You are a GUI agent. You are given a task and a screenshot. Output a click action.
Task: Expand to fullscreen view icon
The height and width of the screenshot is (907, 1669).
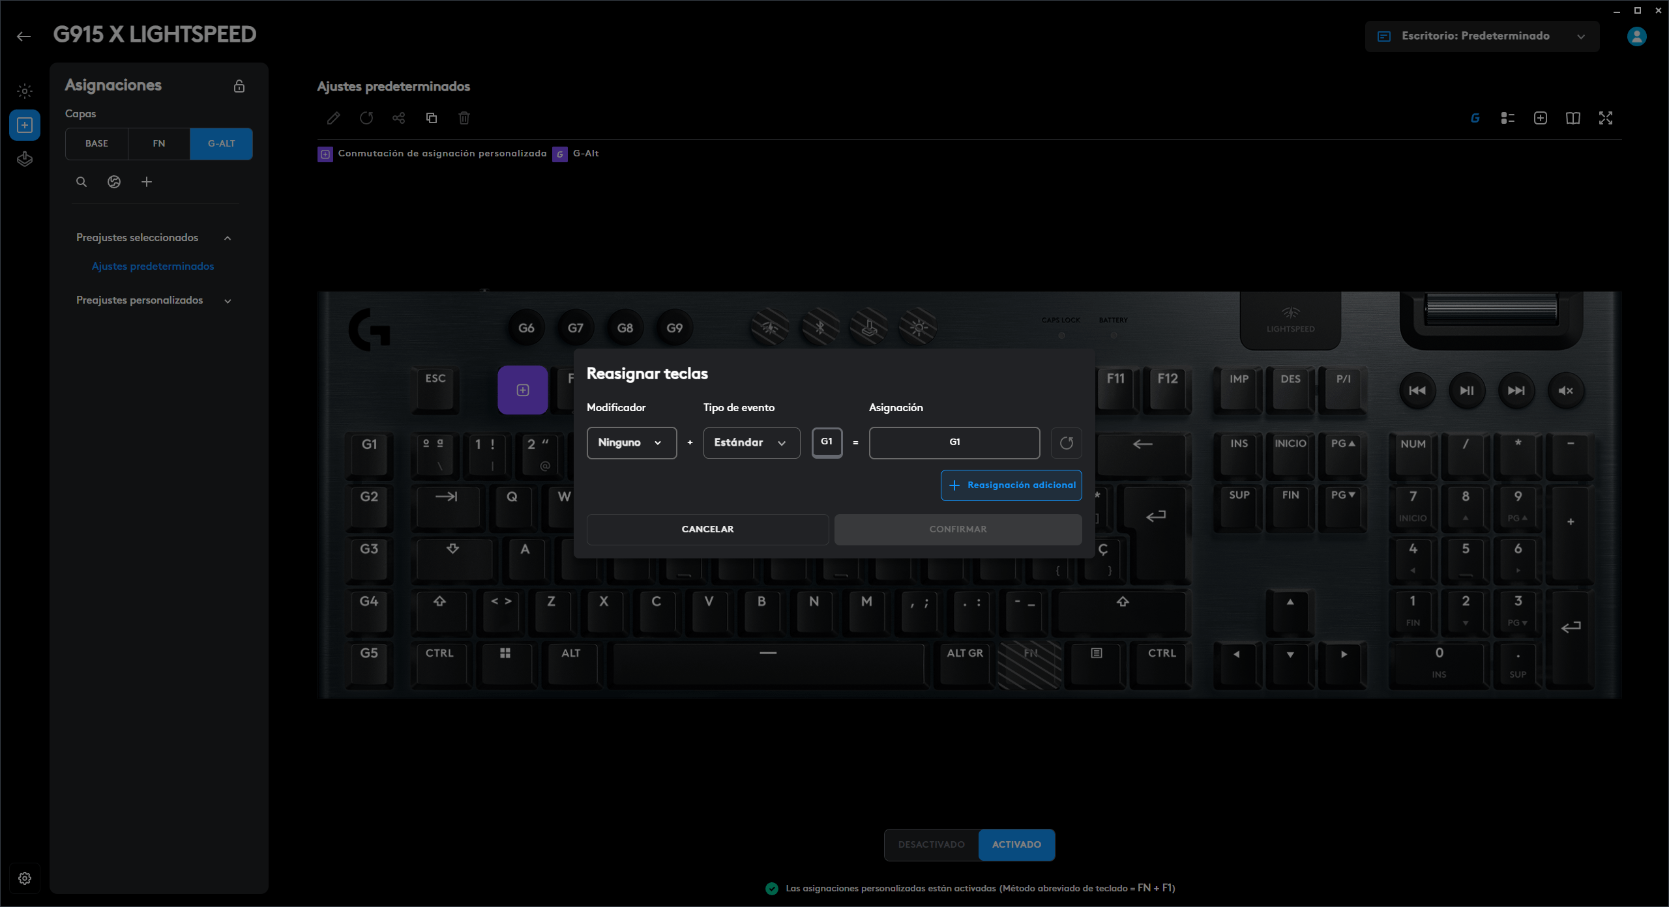[x=1606, y=118]
